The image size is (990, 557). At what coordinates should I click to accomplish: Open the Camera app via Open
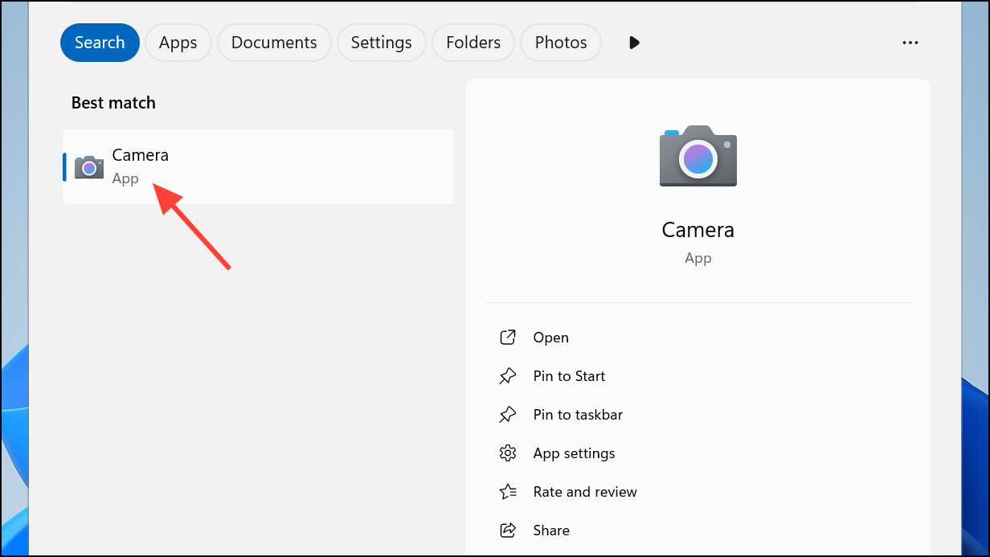[x=550, y=338]
